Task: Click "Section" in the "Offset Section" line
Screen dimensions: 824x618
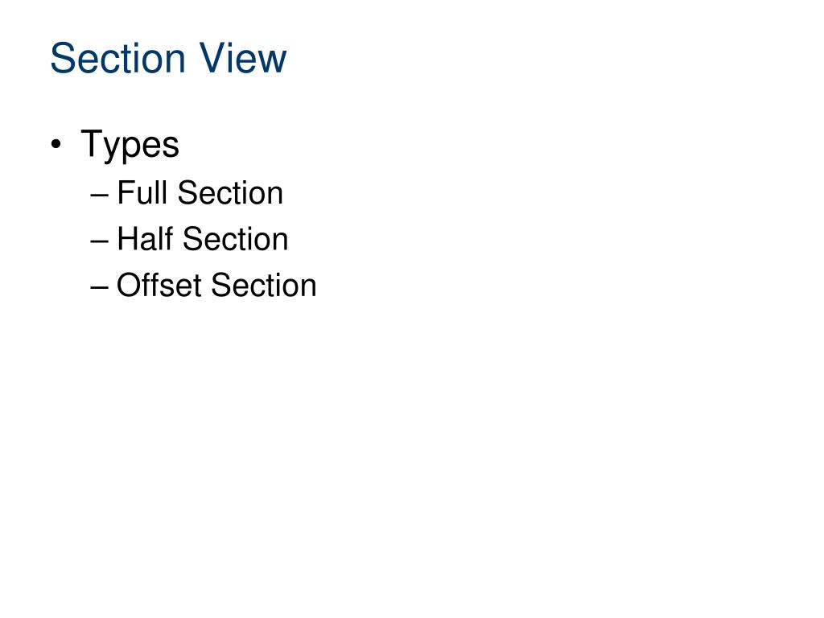Action: tap(264, 286)
